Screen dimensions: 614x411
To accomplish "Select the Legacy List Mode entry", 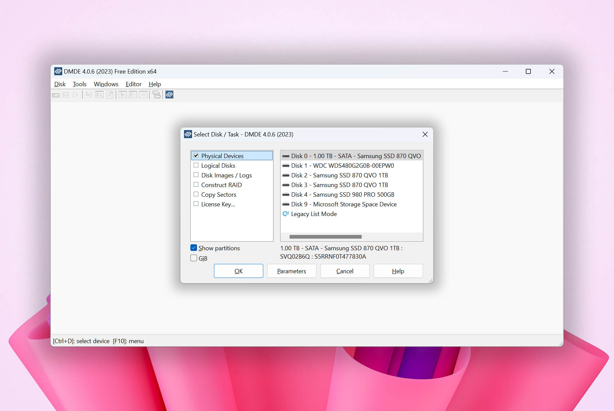I will (352, 214).
